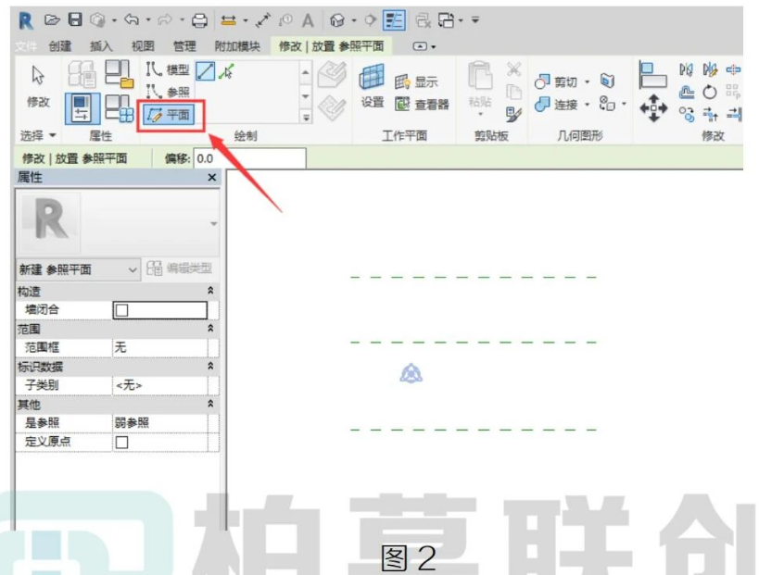
Task: Open the New Reference Plane filter dropdown
Action: point(78,269)
